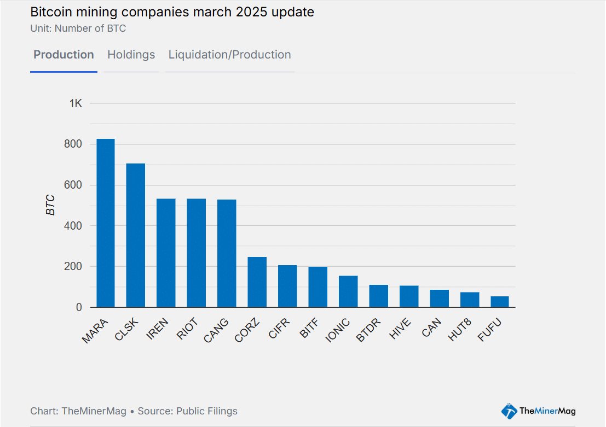
Task: Select the Liquidation/Production tab
Action: (229, 55)
